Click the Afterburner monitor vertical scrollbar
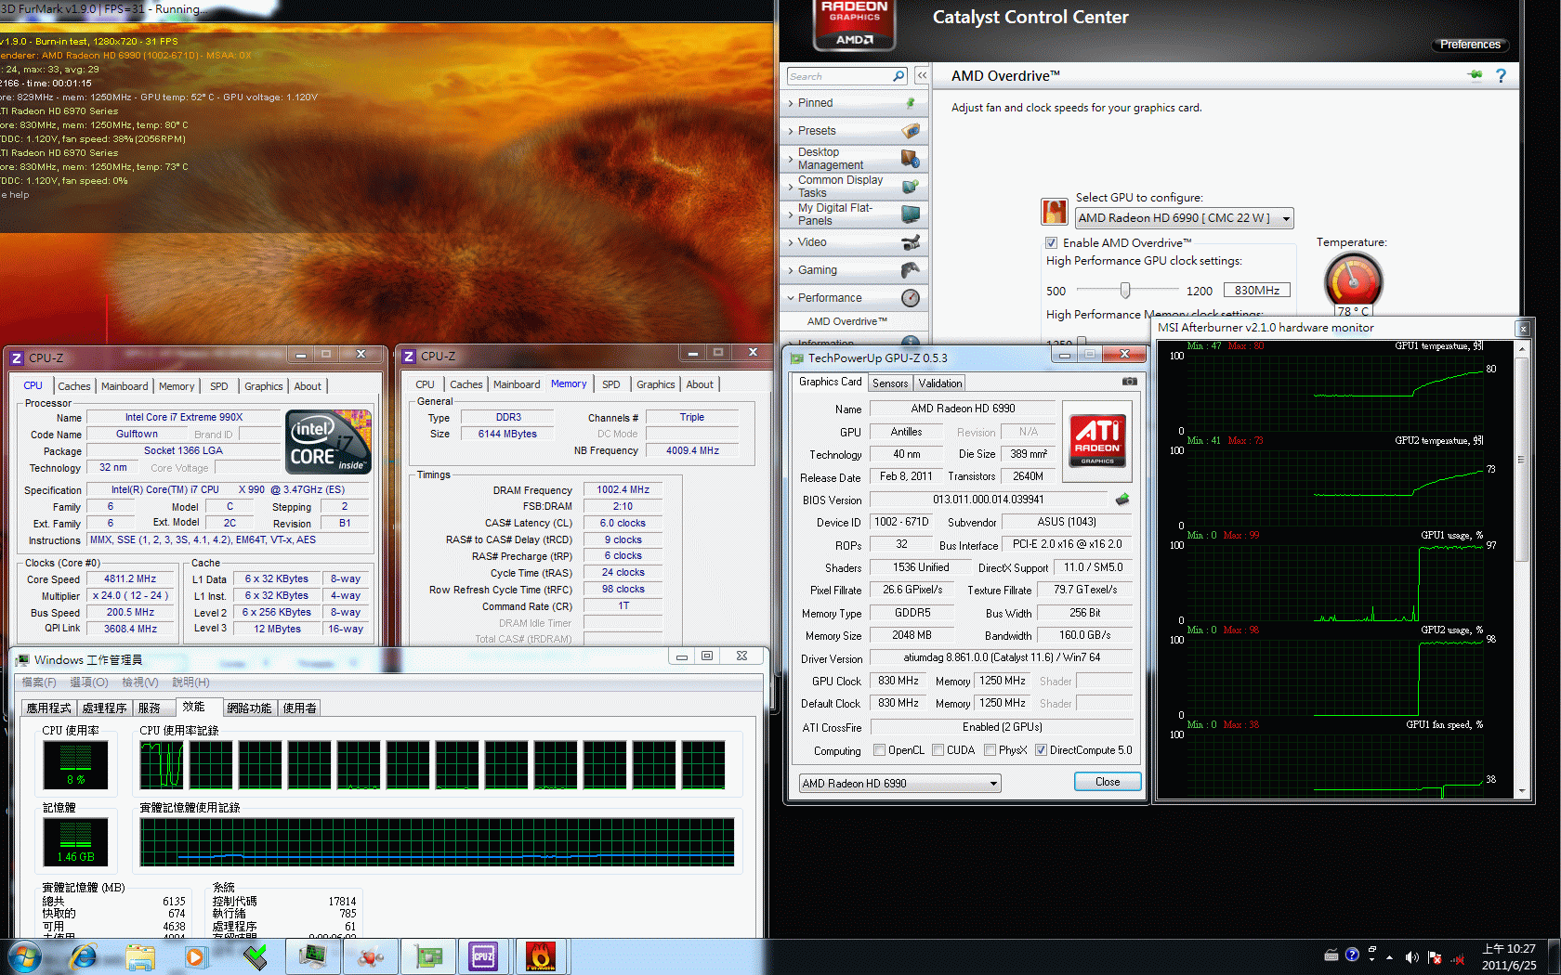This screenshot has height=975, width=1561. point(1521,568)
